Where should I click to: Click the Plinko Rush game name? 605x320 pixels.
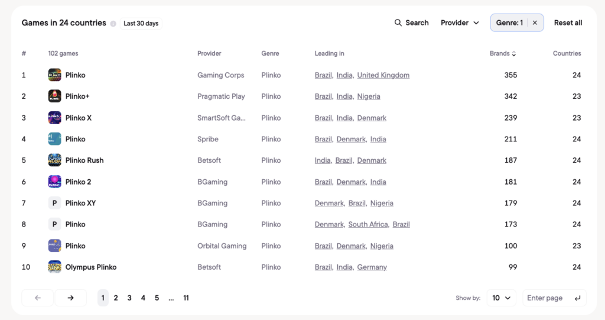click(x=84, y=160)
